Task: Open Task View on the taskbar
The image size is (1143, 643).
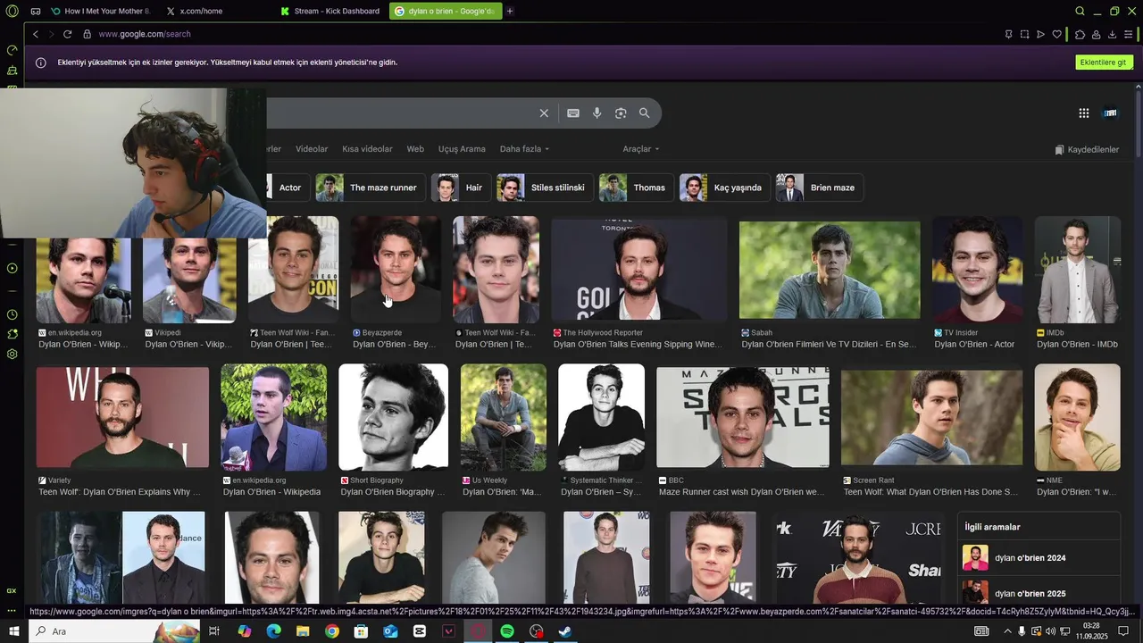Action: 214,631
